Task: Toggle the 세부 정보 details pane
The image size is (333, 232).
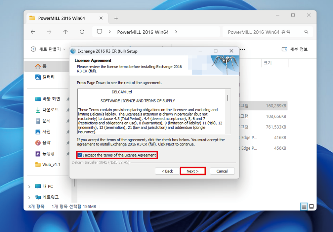Action: coord(294,49)
